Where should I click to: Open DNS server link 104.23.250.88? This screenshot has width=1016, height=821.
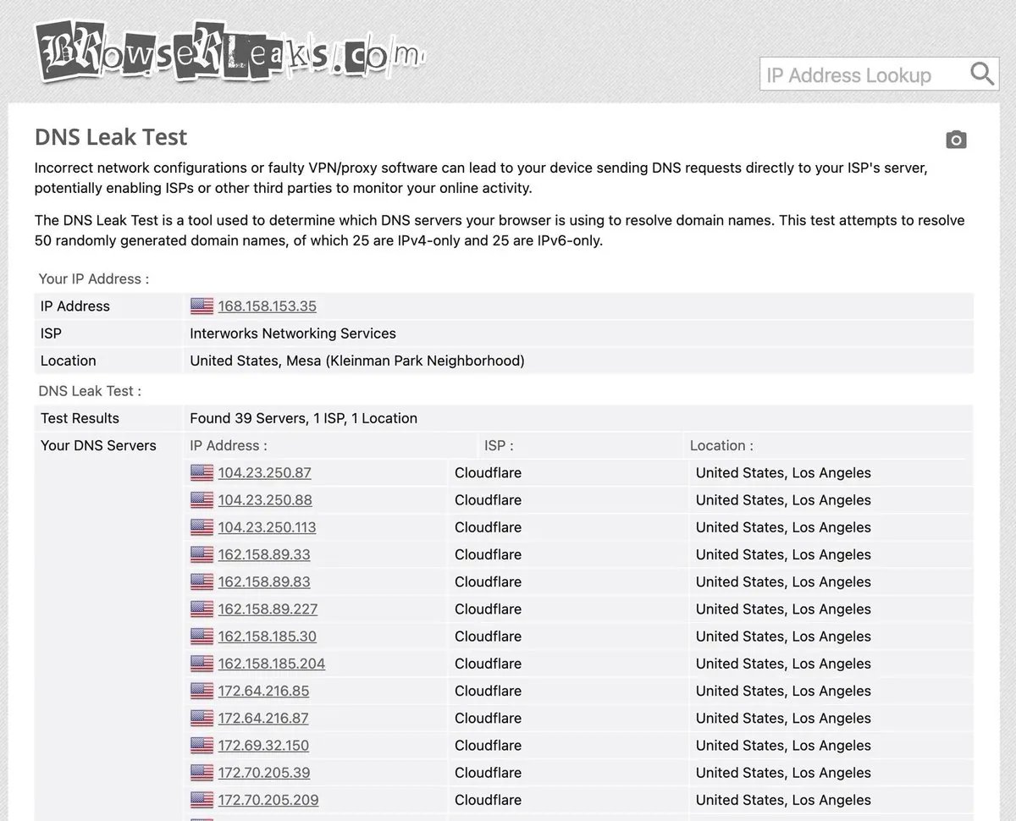click(x=265, y=500)
